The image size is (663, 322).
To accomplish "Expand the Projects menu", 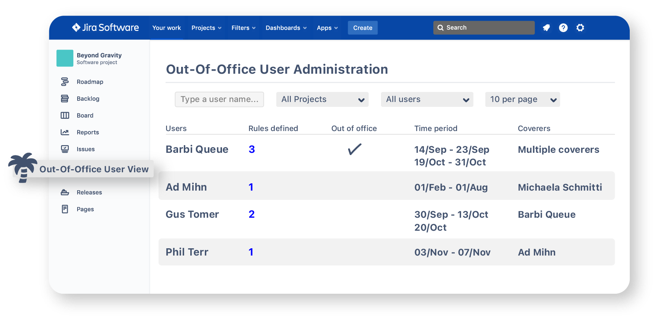I will coord(206,28).
